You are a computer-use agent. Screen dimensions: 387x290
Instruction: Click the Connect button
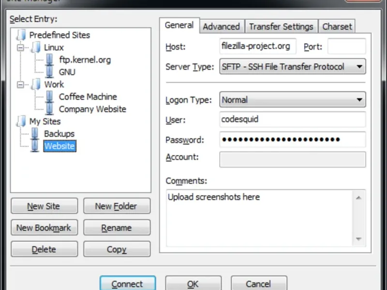click(128, 284)
